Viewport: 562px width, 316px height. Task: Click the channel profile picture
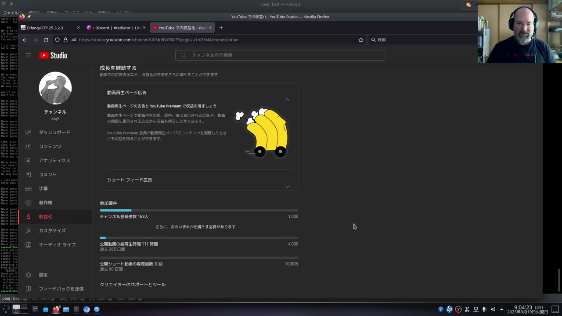[55, 88]
